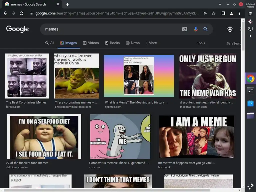Open the profile avatar icon
Screen dimensions: 256x192
point(231,13)
